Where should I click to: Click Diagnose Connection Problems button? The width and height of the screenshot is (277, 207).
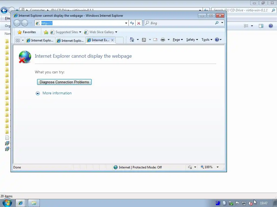tap(64, 82)
